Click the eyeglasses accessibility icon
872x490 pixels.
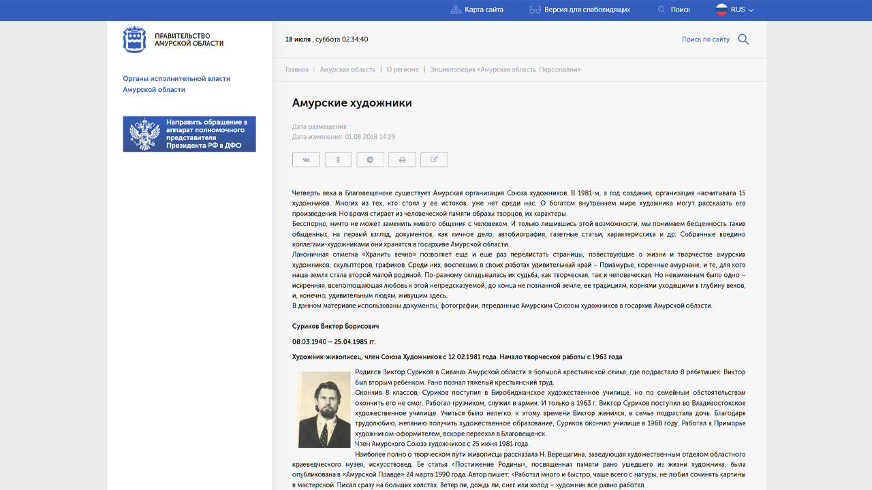535,10
